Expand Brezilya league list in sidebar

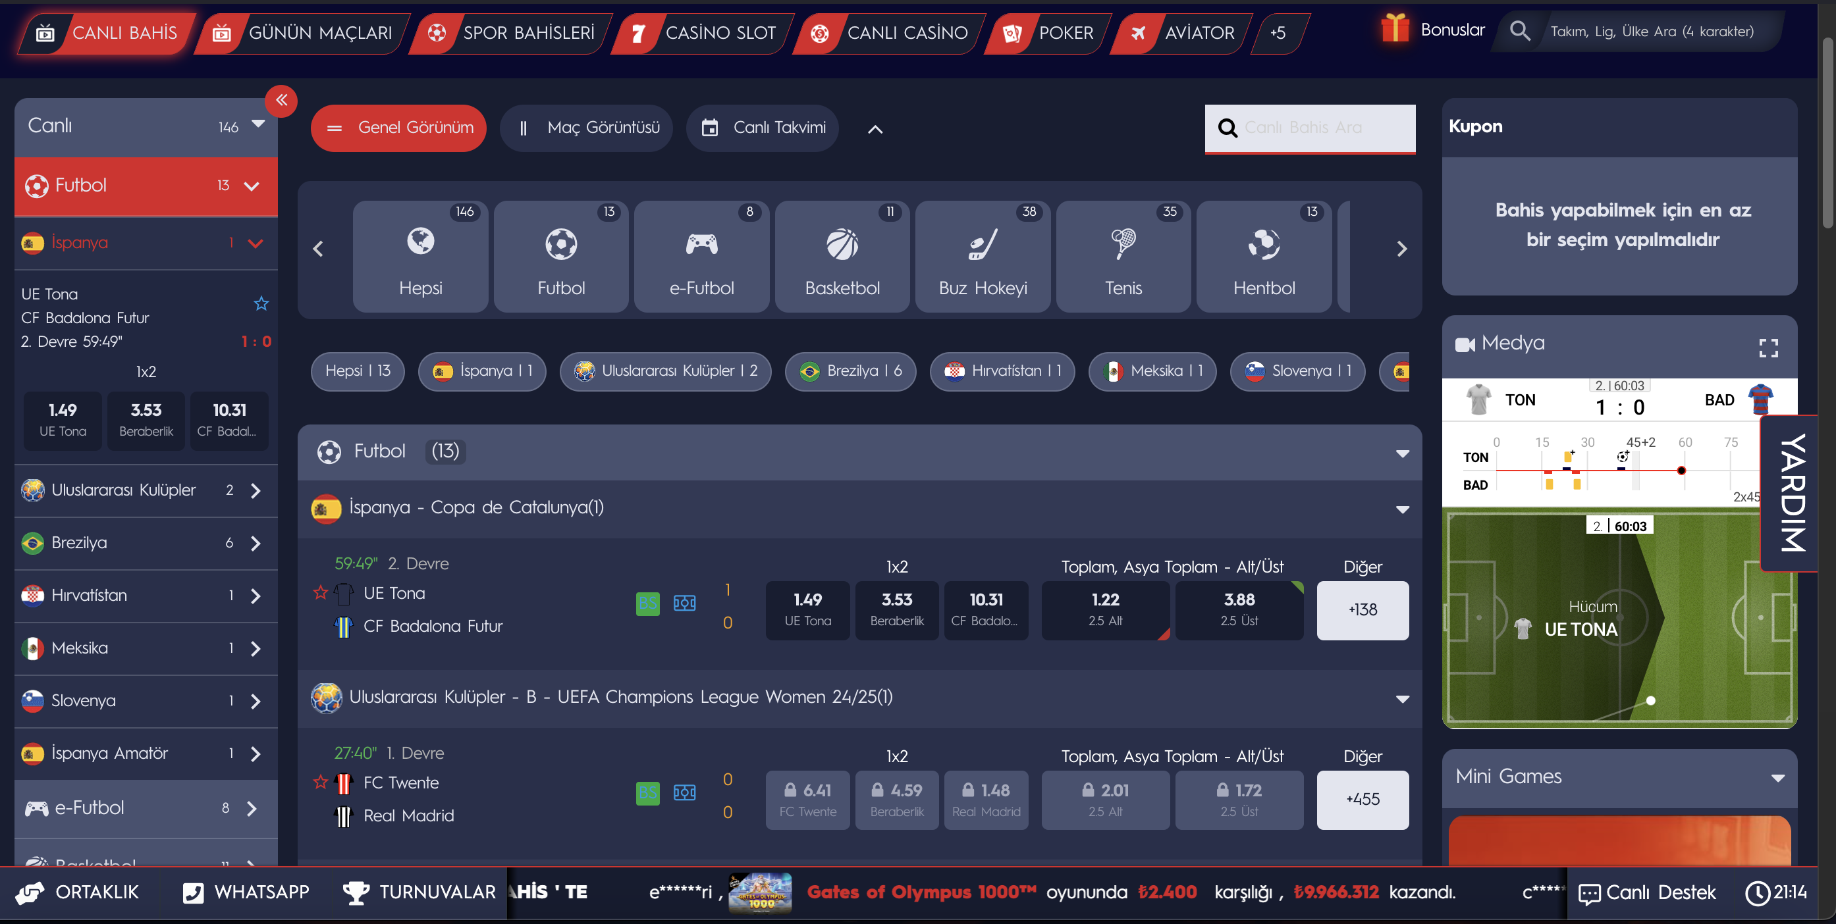tap(256, 544)
